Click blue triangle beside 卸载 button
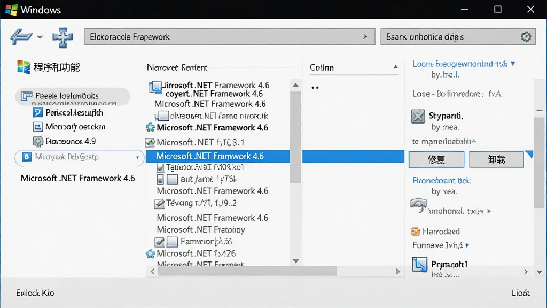The height and width of the screenshot is (308, 547). point(529,155)
